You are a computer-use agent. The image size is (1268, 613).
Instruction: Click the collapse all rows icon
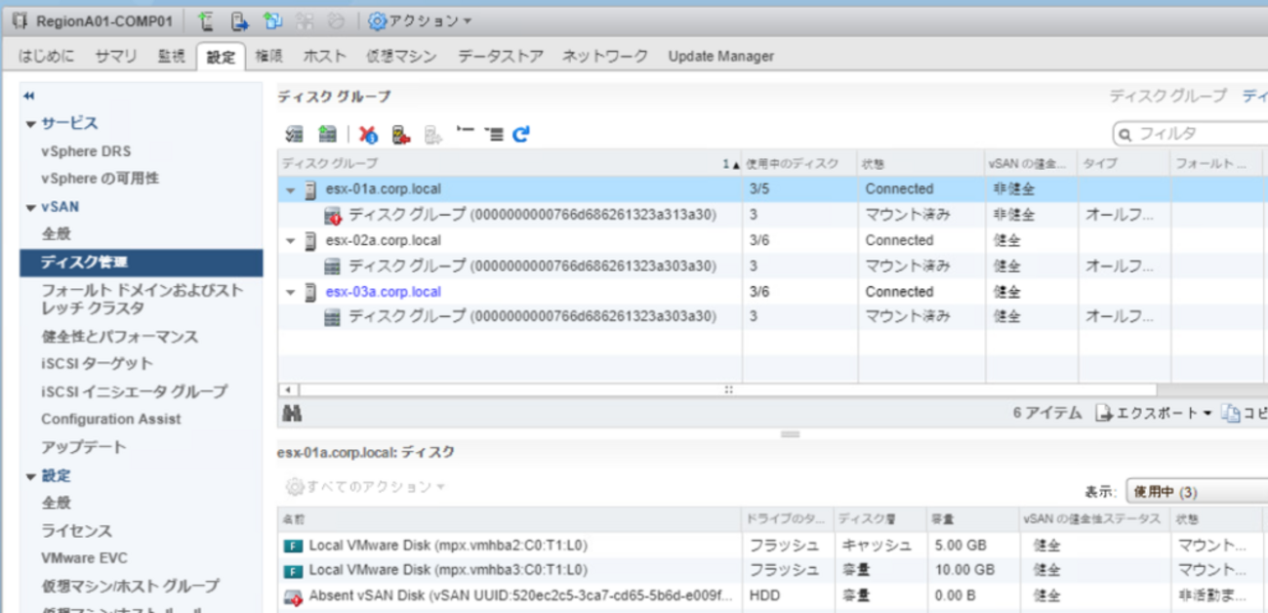465,134
